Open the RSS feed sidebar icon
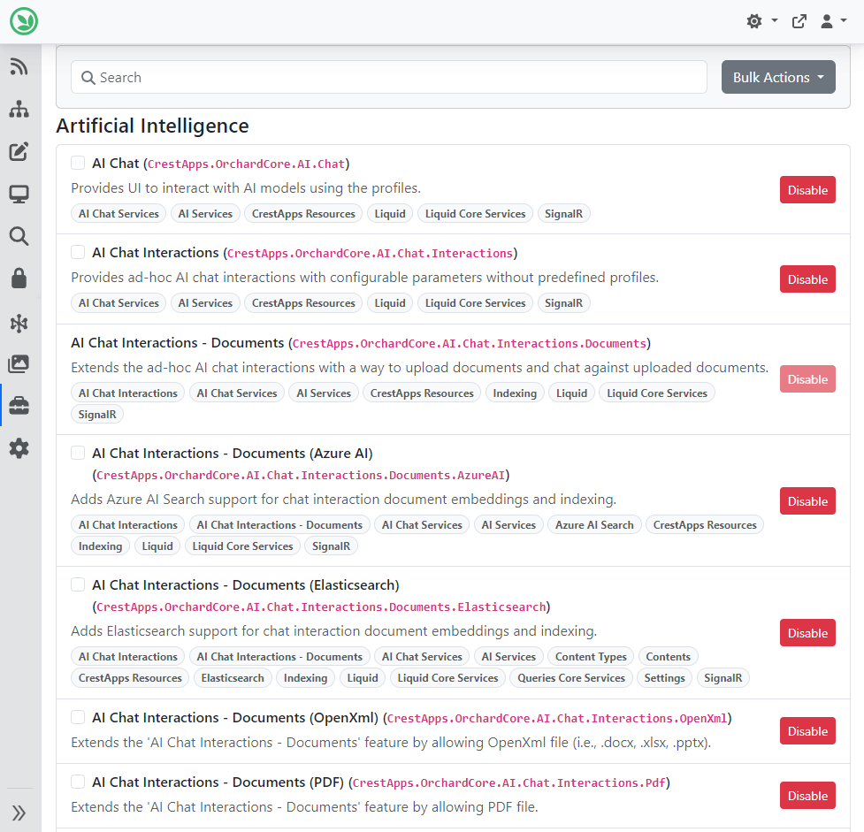 pos(19,66)
